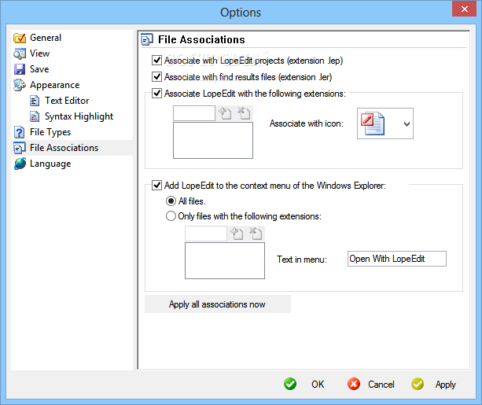The height and width of the screenshot is (405, 482).
Task: Click the File Types question-mark icon
Action: (x=20, y=132)
